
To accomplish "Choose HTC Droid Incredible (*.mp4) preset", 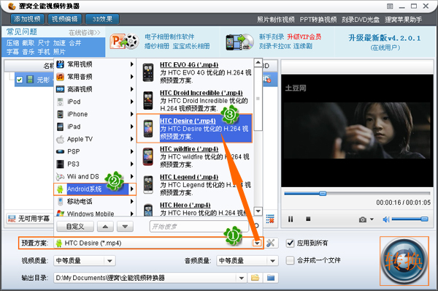I will [x=196, y=100].
